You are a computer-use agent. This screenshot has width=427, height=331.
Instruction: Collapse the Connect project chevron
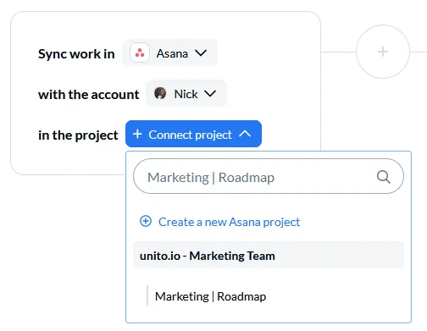click(245, 134)
